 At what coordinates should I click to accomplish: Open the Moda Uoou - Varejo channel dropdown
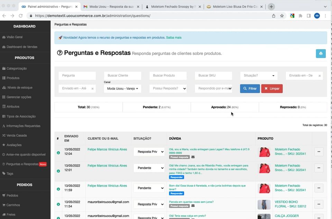123,88
